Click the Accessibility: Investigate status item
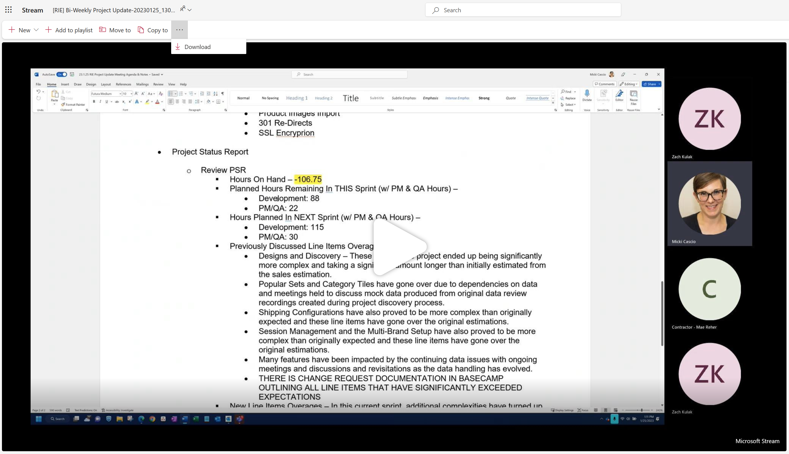This screenshot has height=454, width=789. coord(118,410)
